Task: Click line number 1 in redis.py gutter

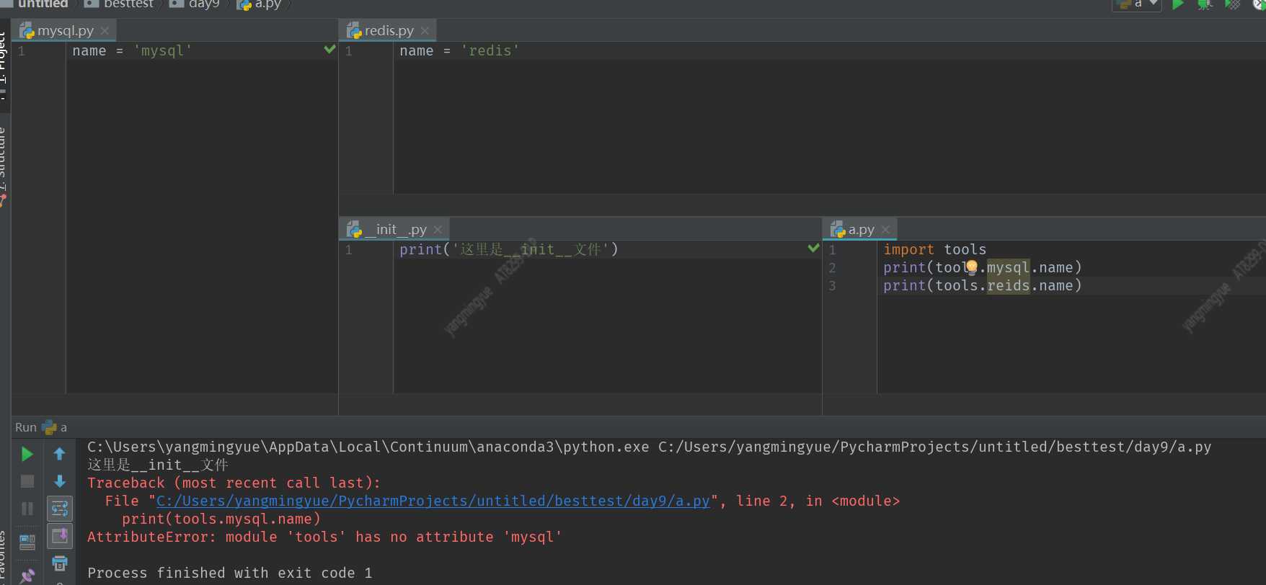Action: point(348,50)
